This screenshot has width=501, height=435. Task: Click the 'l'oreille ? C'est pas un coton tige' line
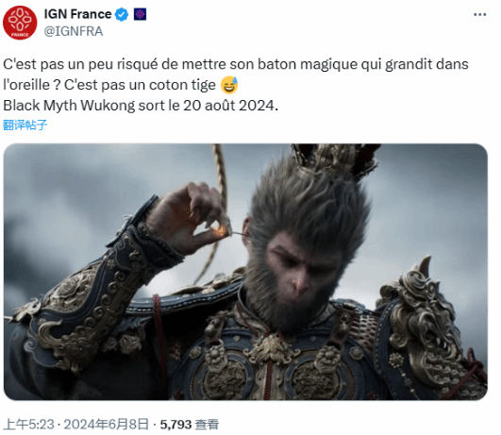[x=109, y=85]
